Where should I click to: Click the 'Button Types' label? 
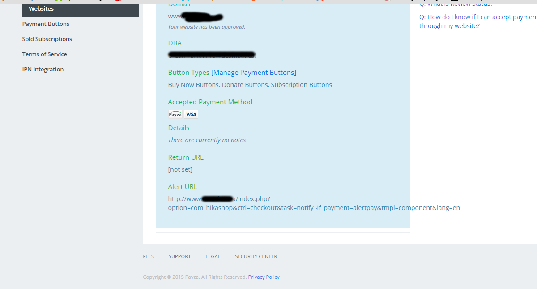coord(189,73)
